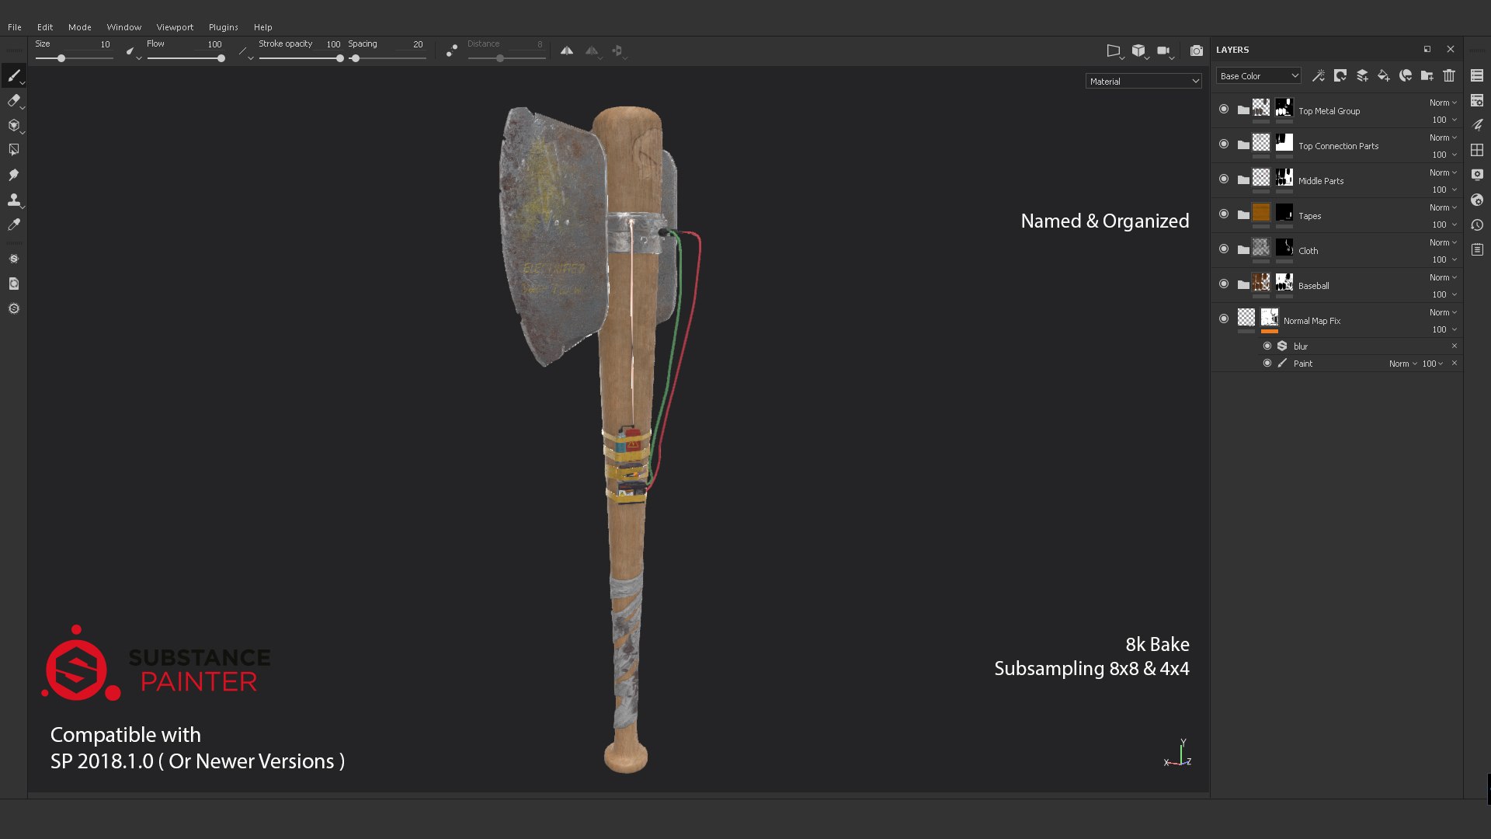Add mask icon in Layers toolbar
Image resolution: width=1491 pixels, height=839 pixels.
pyautogui.click(x=1340, y=75)
